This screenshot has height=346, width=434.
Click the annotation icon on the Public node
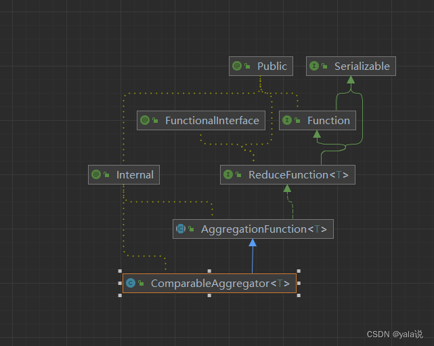[237, 66]
